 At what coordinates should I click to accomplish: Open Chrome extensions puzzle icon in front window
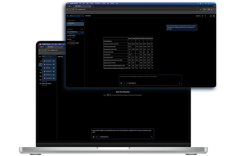(205, 9)
